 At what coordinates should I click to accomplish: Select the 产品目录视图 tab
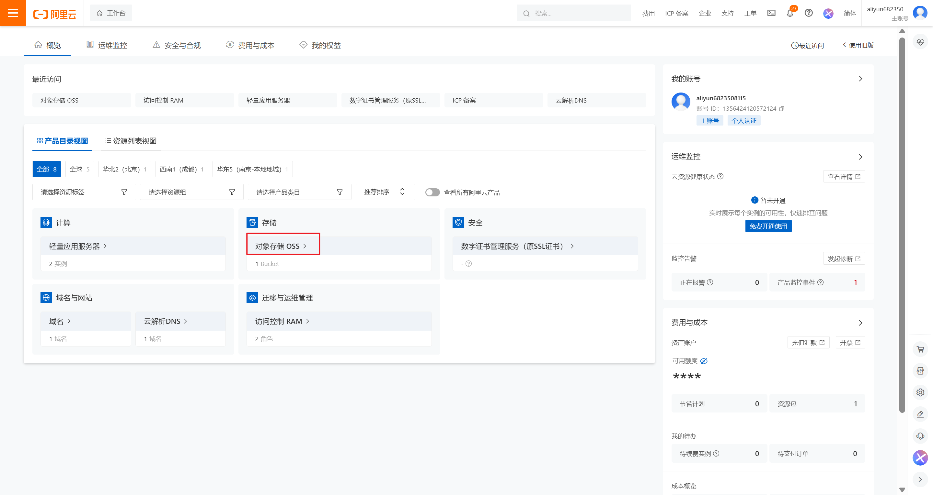[62, 141]
